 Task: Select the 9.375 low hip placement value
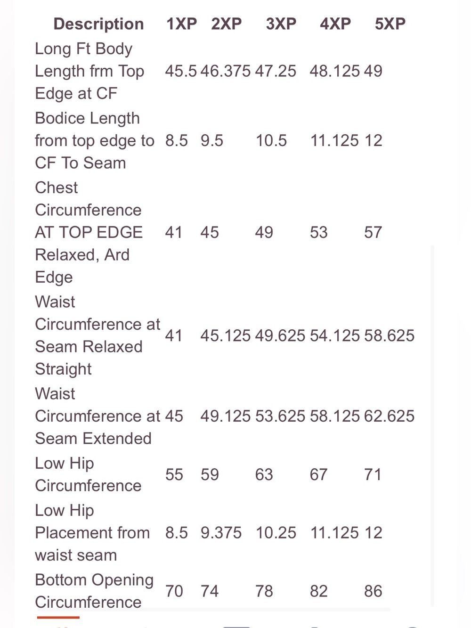pos(221,533)
